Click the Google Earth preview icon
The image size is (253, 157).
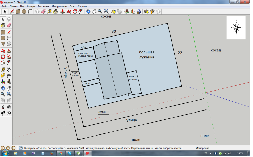click(139, 11)
